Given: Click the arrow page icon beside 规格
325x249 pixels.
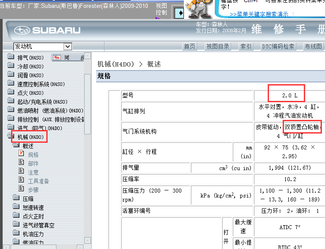Looking at the screenshot, I should (21, 153).
